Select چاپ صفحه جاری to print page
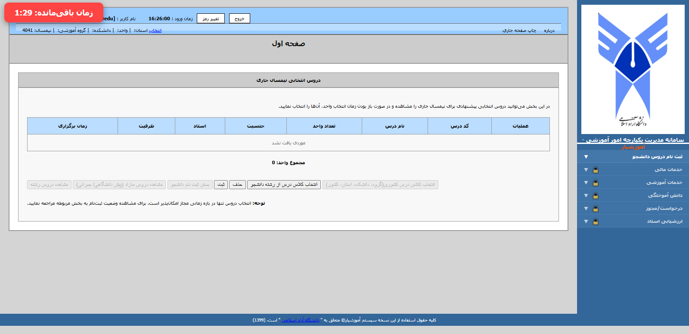The image size is (689, 334). pyautogui.click(x=519, y=31)
